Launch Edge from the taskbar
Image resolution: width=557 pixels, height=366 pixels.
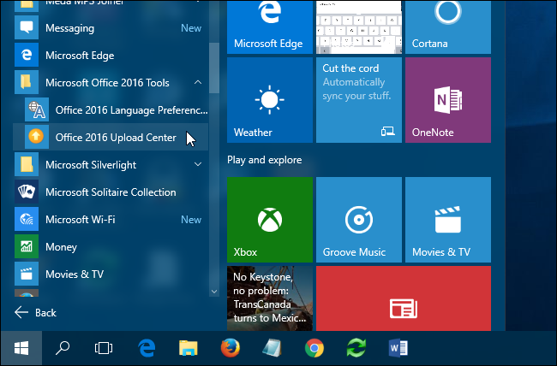(147, 348)
